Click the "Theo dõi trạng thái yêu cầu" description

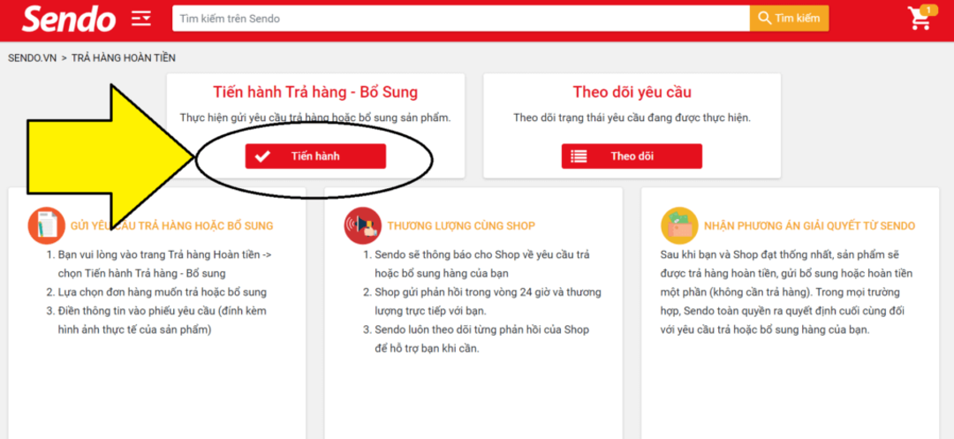(x=632, y=118)
